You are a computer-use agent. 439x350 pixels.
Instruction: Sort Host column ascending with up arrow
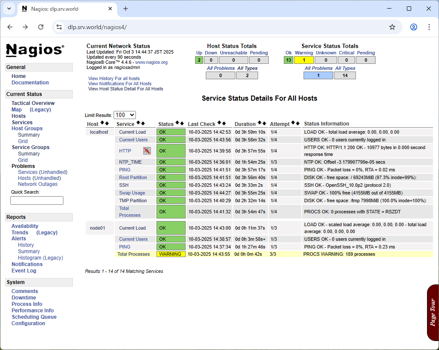tap(102, 123)
